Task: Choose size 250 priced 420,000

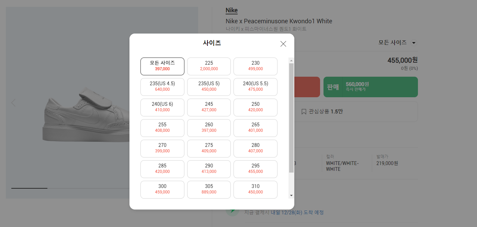Action: coord(255,108)
